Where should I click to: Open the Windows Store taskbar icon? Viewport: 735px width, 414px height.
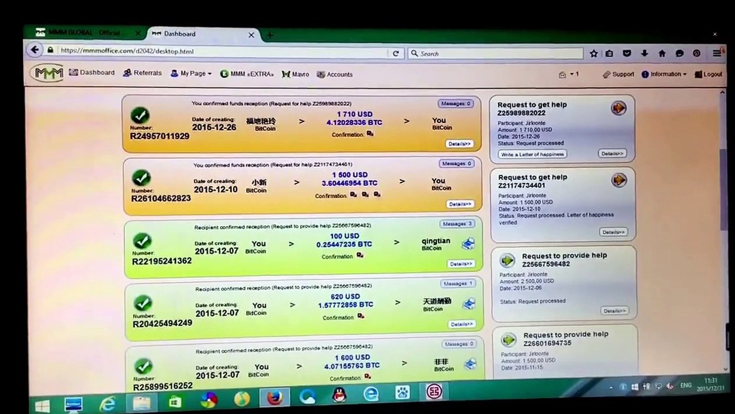174,402
